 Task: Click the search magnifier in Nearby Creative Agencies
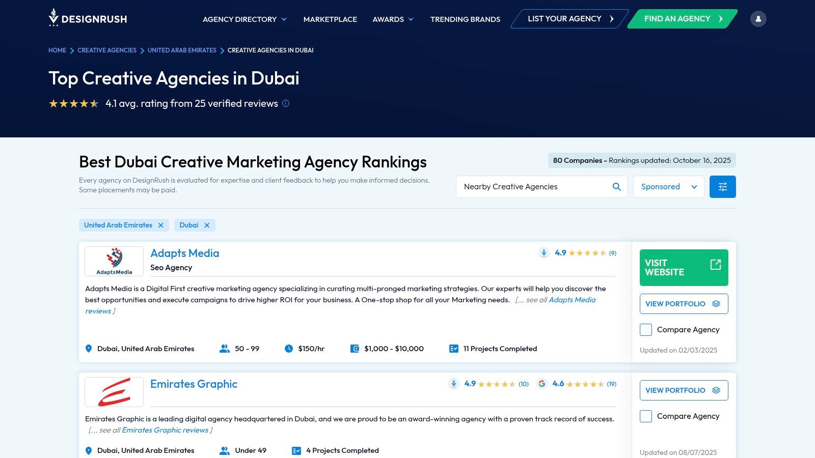pyautogui.click(x=616, y=187)
